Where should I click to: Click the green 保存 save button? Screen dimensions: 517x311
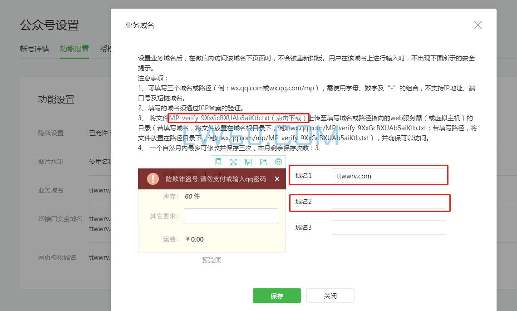(276, 295)
